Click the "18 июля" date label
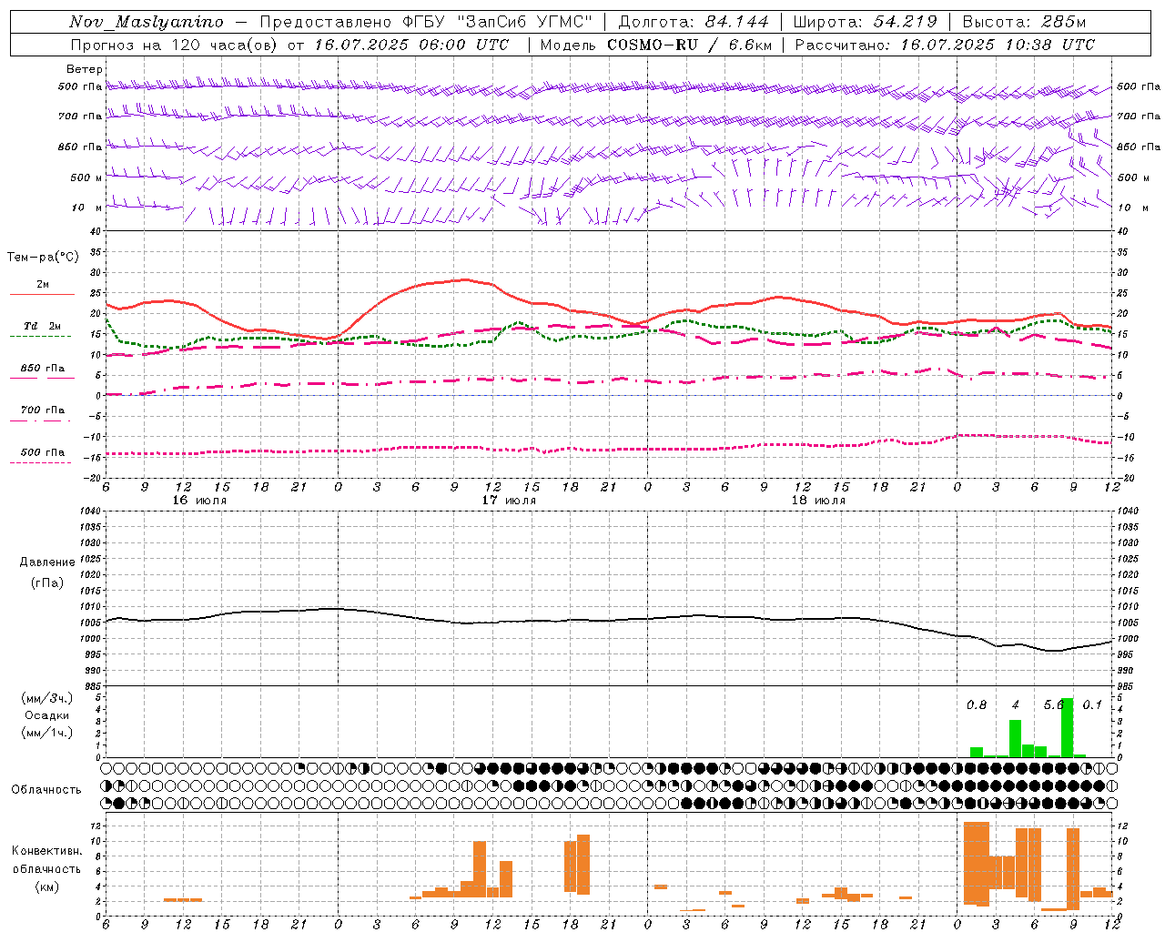 pos(818,500)
